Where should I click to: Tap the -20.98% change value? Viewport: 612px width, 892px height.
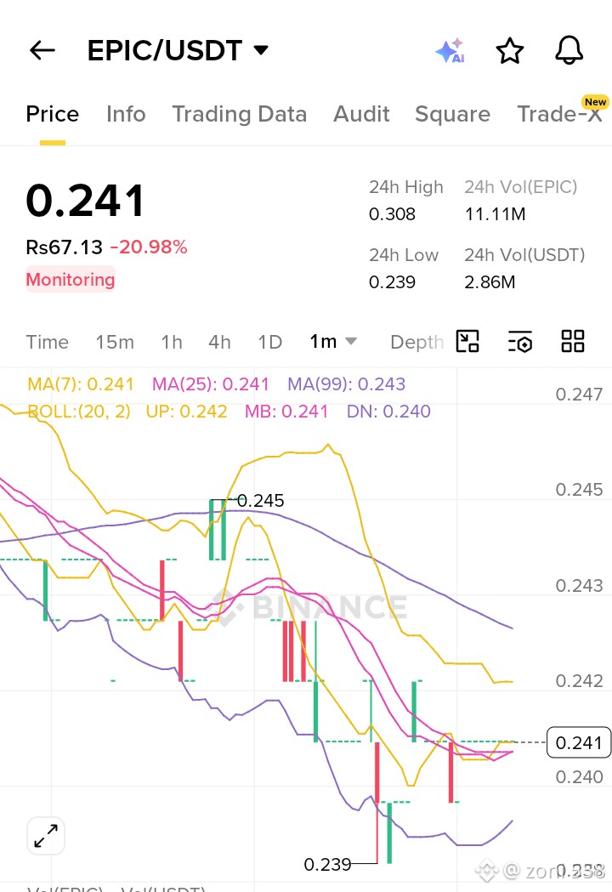(149, 247)
